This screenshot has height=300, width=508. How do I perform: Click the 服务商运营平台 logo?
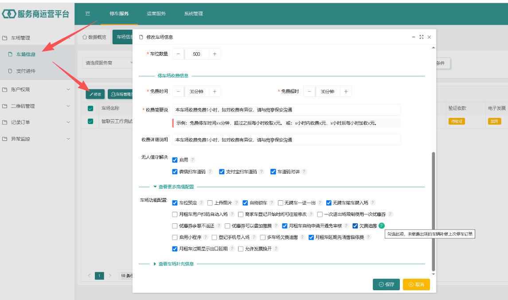[x=35, y=14]
